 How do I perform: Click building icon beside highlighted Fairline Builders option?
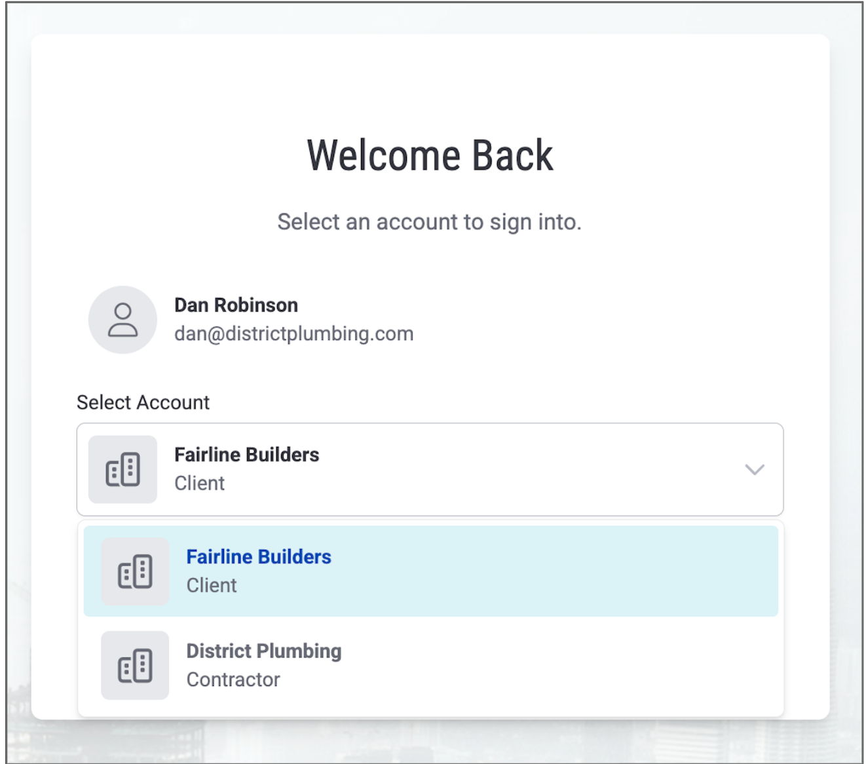pyautogui.click(x=135, y=571)
